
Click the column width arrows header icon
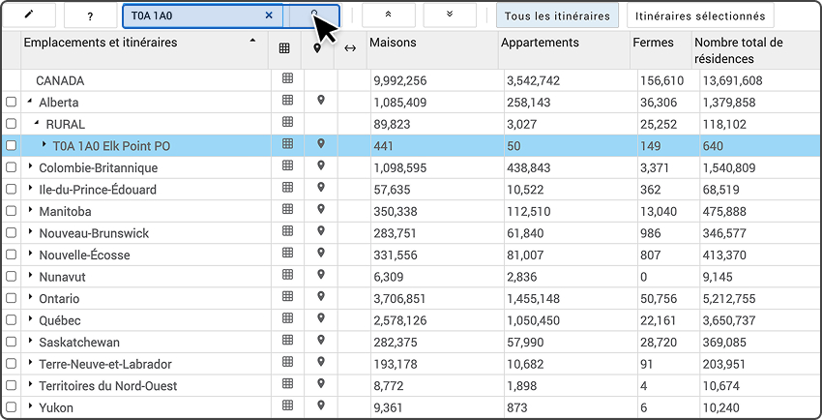coord(350,48)
